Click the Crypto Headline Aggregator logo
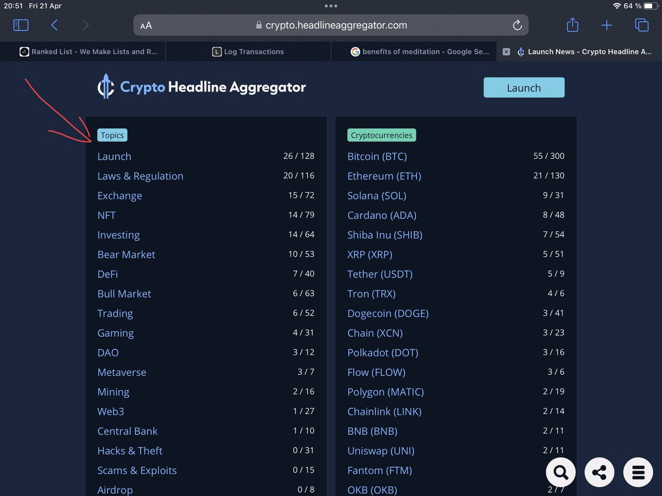The width and height of the screenshot is (662, 496). (201, 88)
